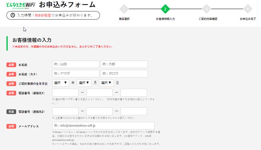Click the red 必須 badge beside お名前
The image size is (261, 150).
(11, 65)
